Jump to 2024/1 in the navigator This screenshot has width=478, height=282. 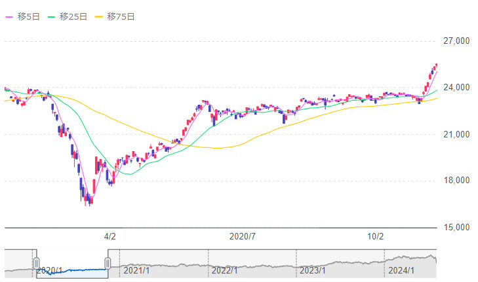(x=401, y=270)
